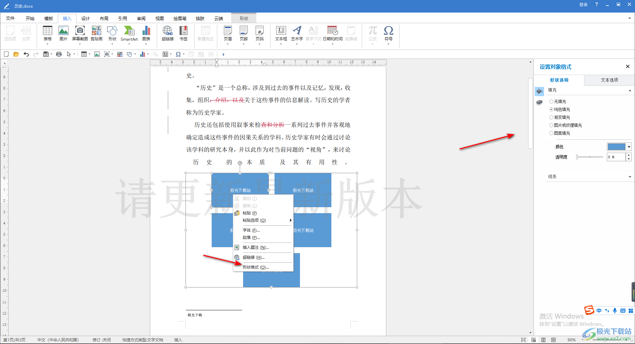Switch to the 形状选项 shape options tab
The height and width of the screenshot is (344, 635).
coord(559,80)
